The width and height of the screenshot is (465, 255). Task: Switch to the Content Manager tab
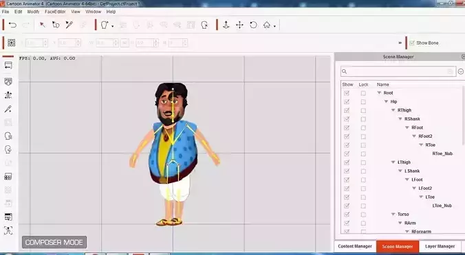[355, 246]
